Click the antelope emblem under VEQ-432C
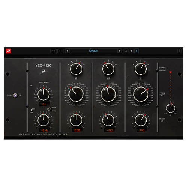 [x=43, y=71]
